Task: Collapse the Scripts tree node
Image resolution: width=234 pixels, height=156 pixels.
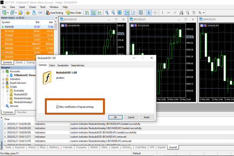Action: pyautogui.click(x=3, y=87)
